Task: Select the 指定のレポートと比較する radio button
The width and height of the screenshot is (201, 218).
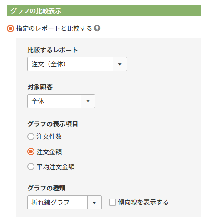Action: pos(10,28)
